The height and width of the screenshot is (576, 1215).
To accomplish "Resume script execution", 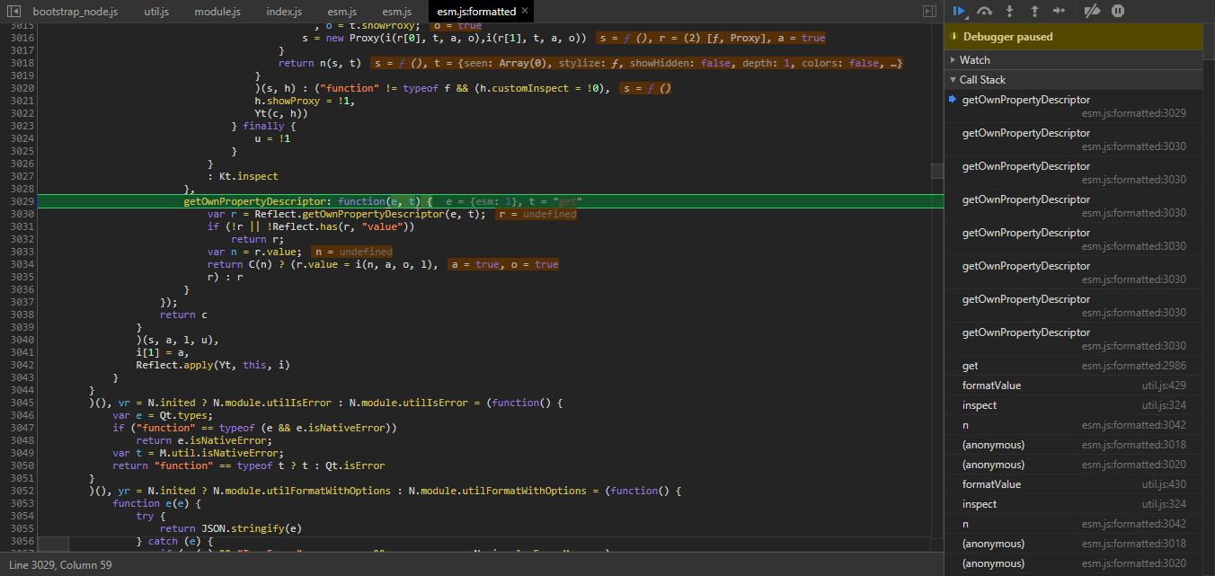I will [x=960, y=11].
